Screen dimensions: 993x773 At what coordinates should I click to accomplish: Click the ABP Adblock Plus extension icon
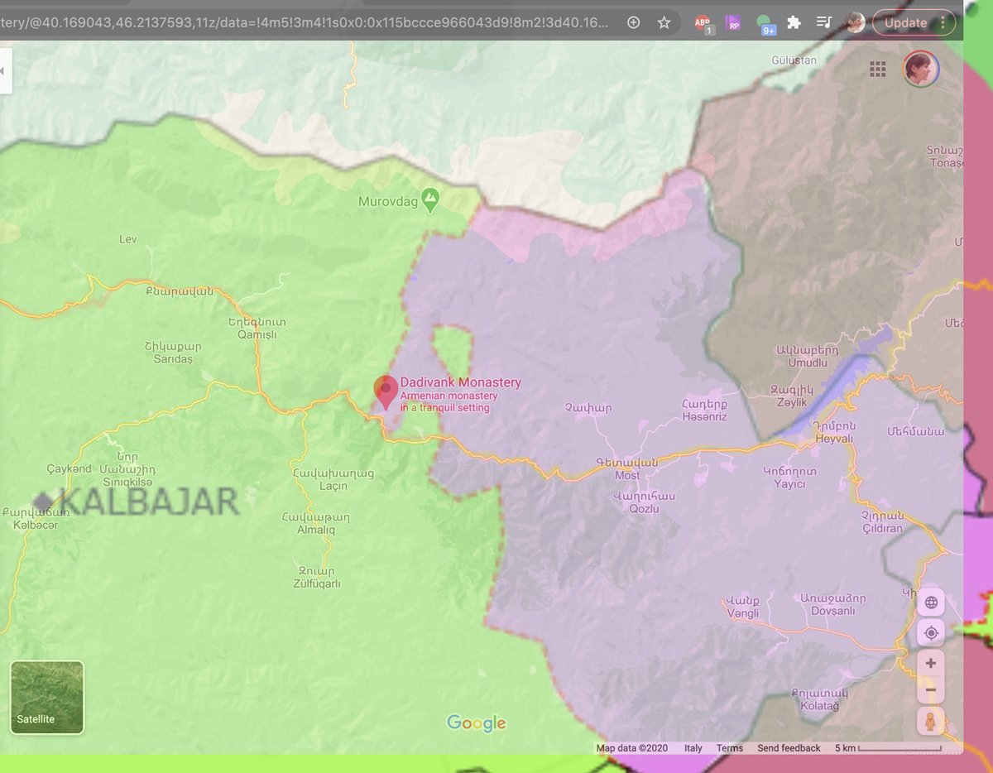click(x=703, y=23)
